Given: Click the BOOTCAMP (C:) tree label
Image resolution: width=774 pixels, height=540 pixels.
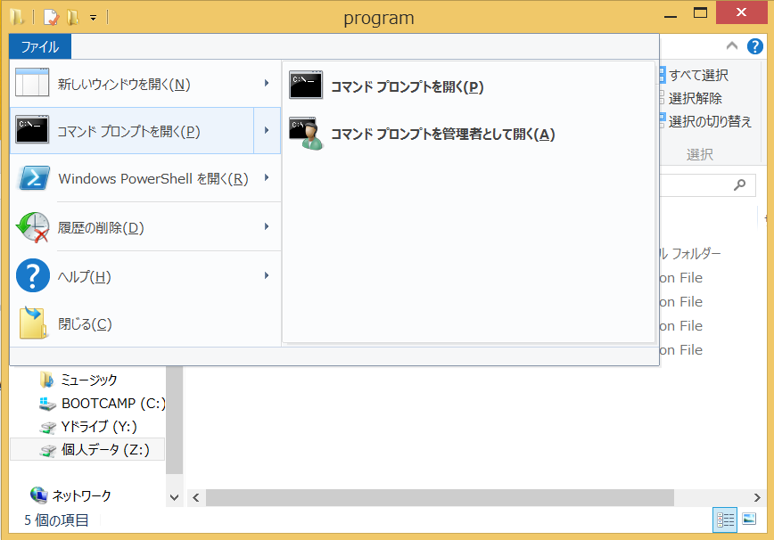Looking at the screenshot, I should [113, 404].
